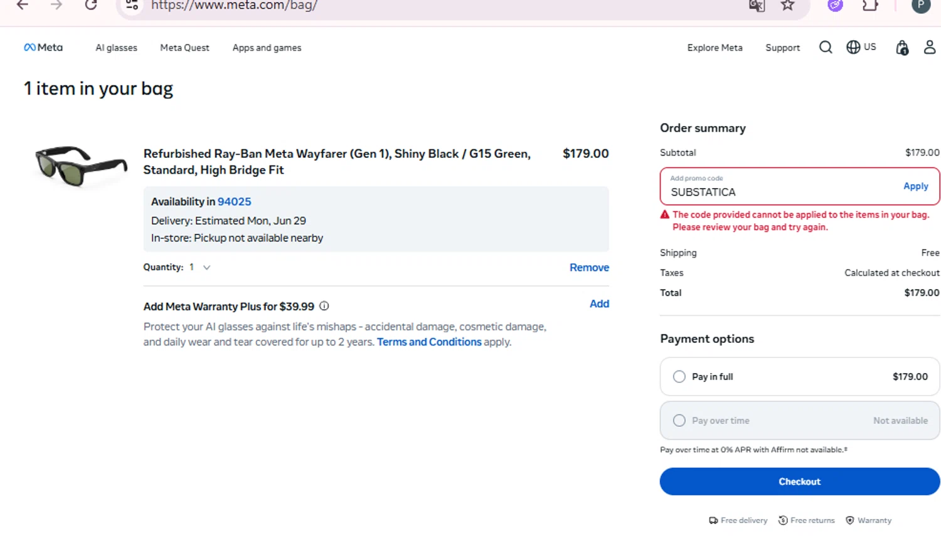
Task: Add Meta Warranty Plus to bag
Action: click(x=599, y=303)
